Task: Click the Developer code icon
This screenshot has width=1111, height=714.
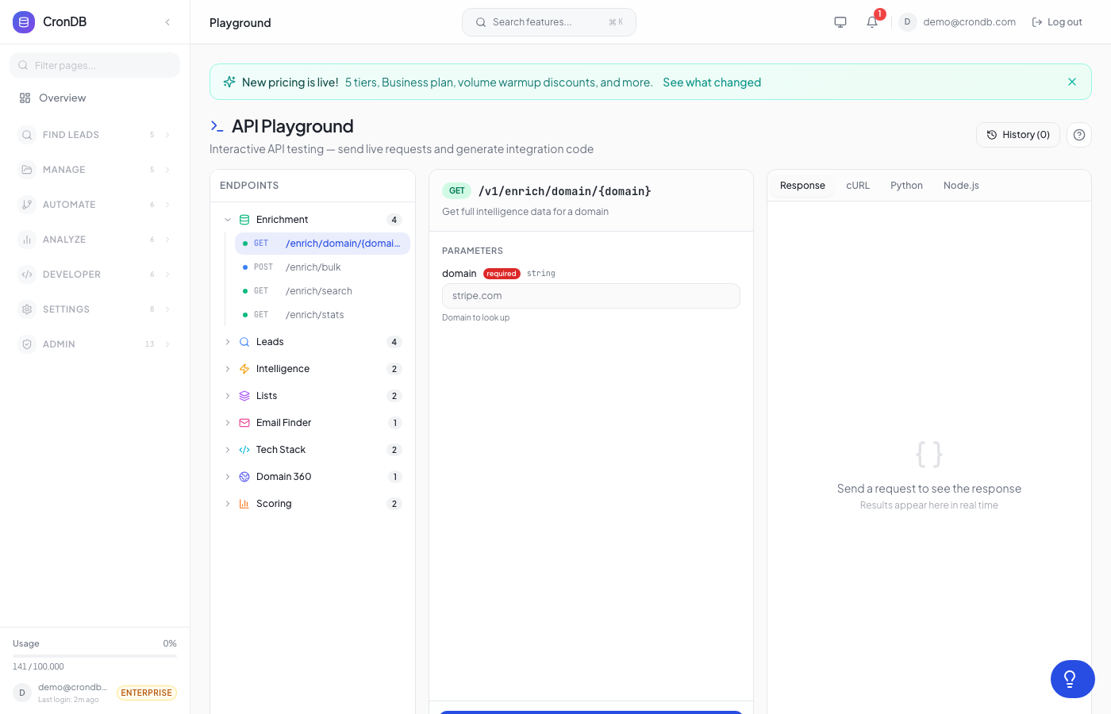Action: click(x=27, y=274)
